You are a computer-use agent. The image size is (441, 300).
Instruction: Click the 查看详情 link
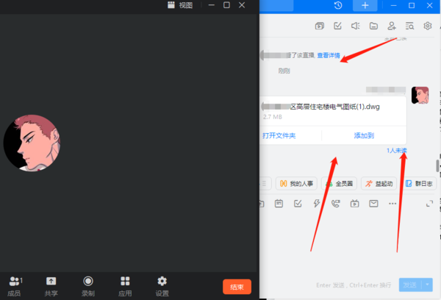coord(328,55)
